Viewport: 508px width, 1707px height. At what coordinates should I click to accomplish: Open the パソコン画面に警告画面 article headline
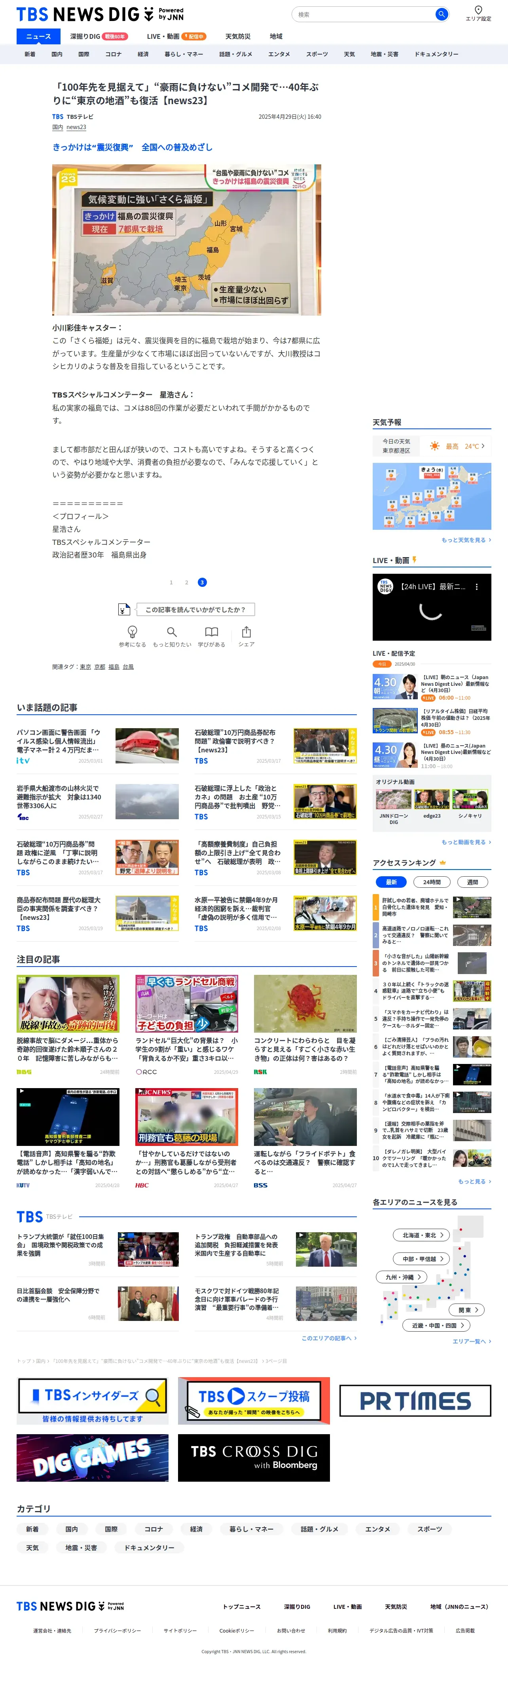pos(58,741)
